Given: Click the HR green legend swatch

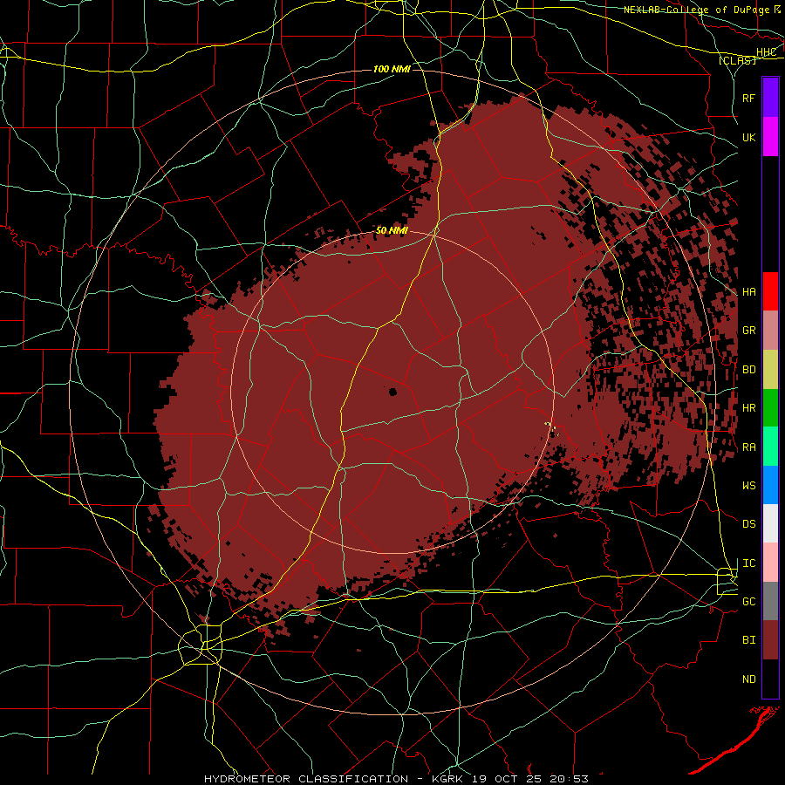Looking at the screenshot, I should click(770, 407).
